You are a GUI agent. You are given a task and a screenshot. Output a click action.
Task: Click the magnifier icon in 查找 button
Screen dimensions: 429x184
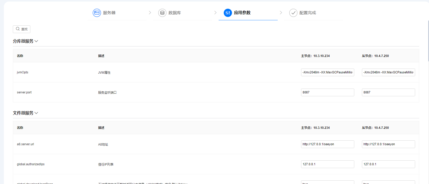[18, 29]
